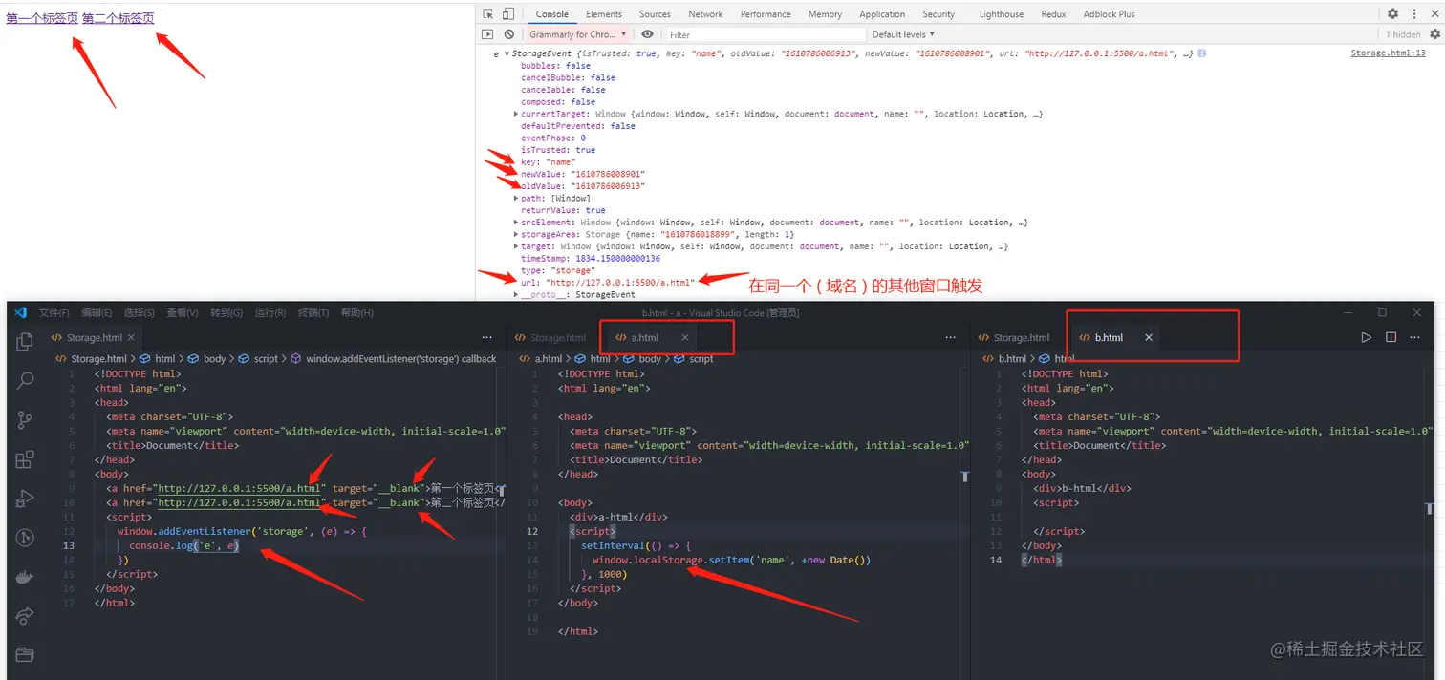Expand the srcElement Window property
Screen dimensions: 1445x680
tap(516, 222)
